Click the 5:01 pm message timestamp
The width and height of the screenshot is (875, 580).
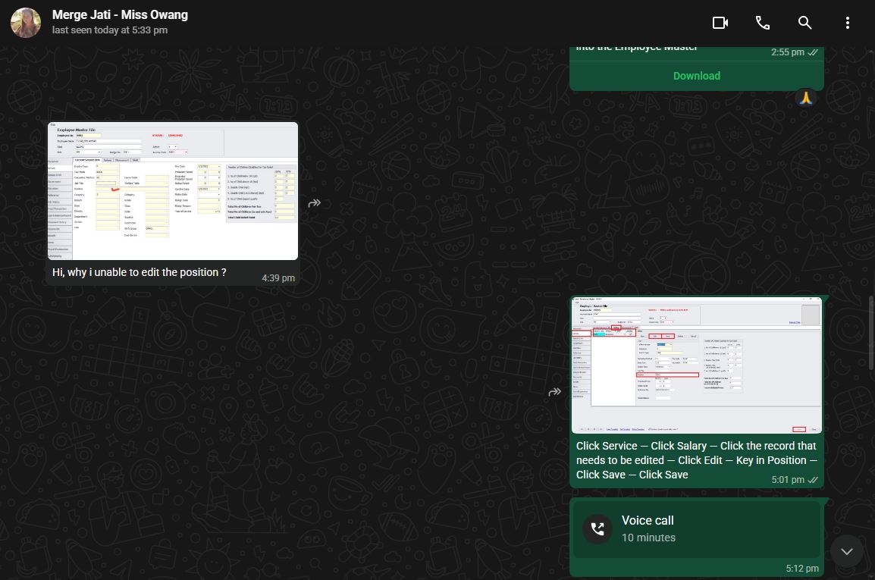[x=788, y=480]
